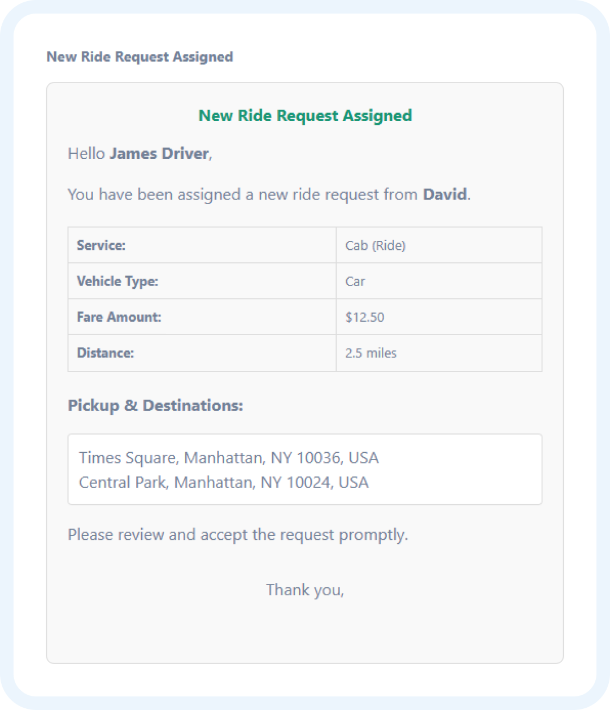
Task: Select the Times Square pickup address
Action: [229, 458]
